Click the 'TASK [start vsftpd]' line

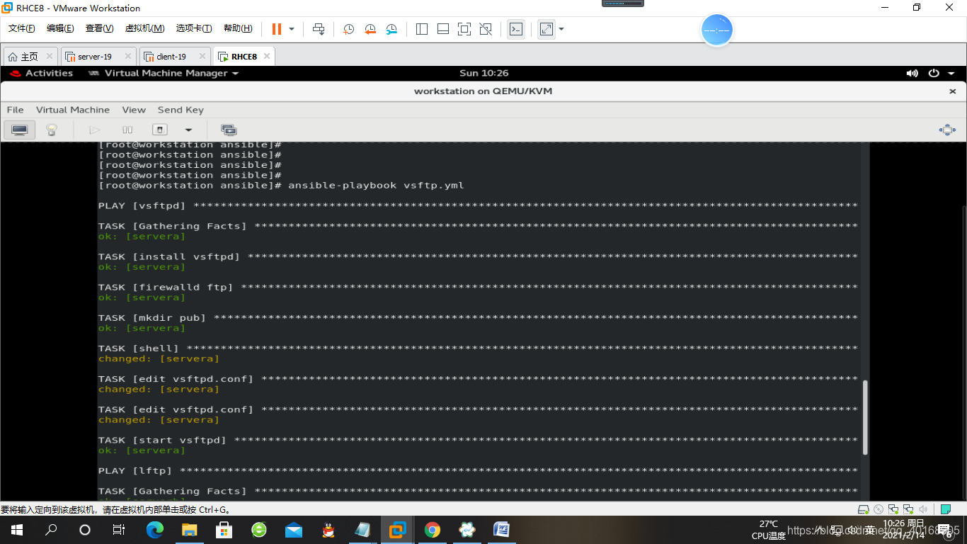[478, 441]
